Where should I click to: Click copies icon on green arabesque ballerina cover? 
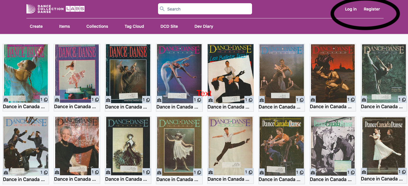[x=403, y=100]
